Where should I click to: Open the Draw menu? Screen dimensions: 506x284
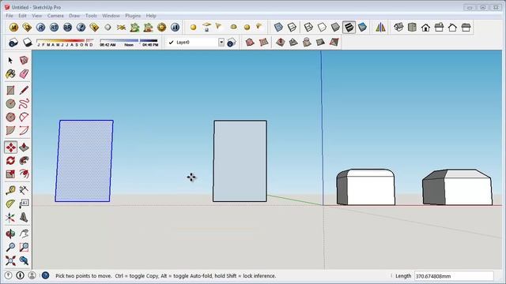pos(74,16)
